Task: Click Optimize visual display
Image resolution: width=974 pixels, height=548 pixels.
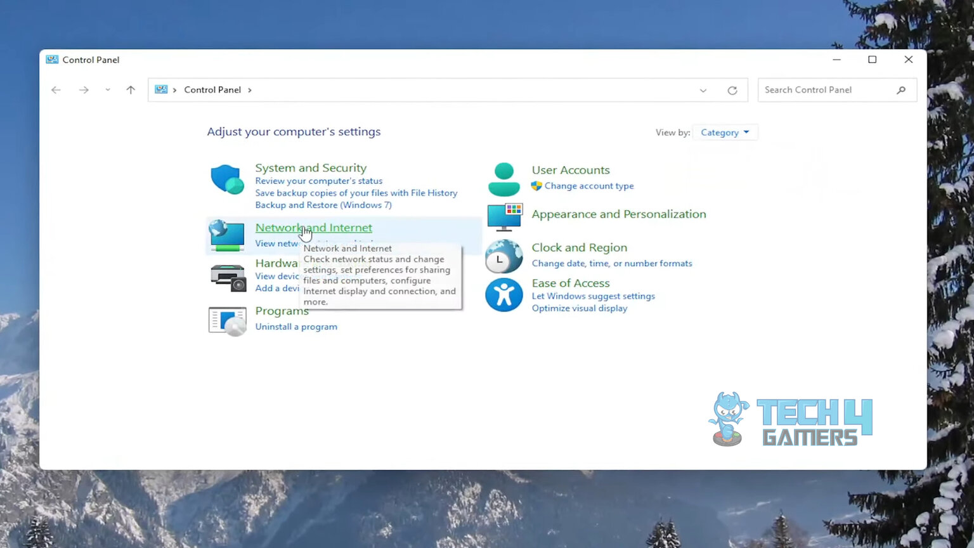Action: pos(580,308)
